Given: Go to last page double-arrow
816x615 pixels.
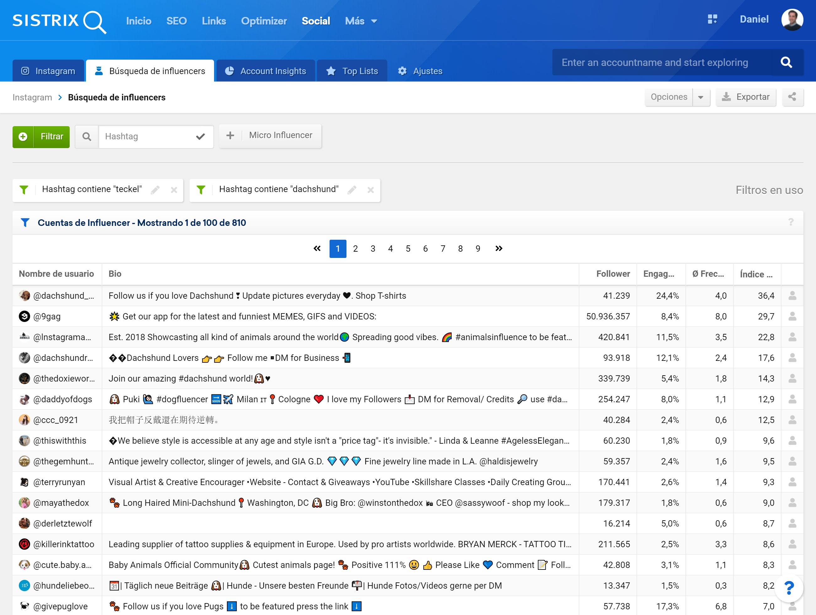Looking at the screenshot, I should coord(498,249).
